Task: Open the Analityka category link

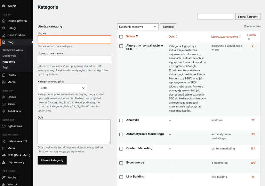Action: tap(133, 120)
